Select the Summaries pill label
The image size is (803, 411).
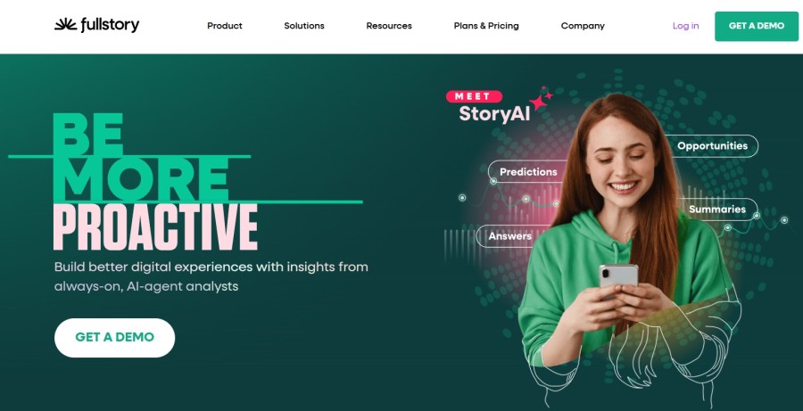717,210
